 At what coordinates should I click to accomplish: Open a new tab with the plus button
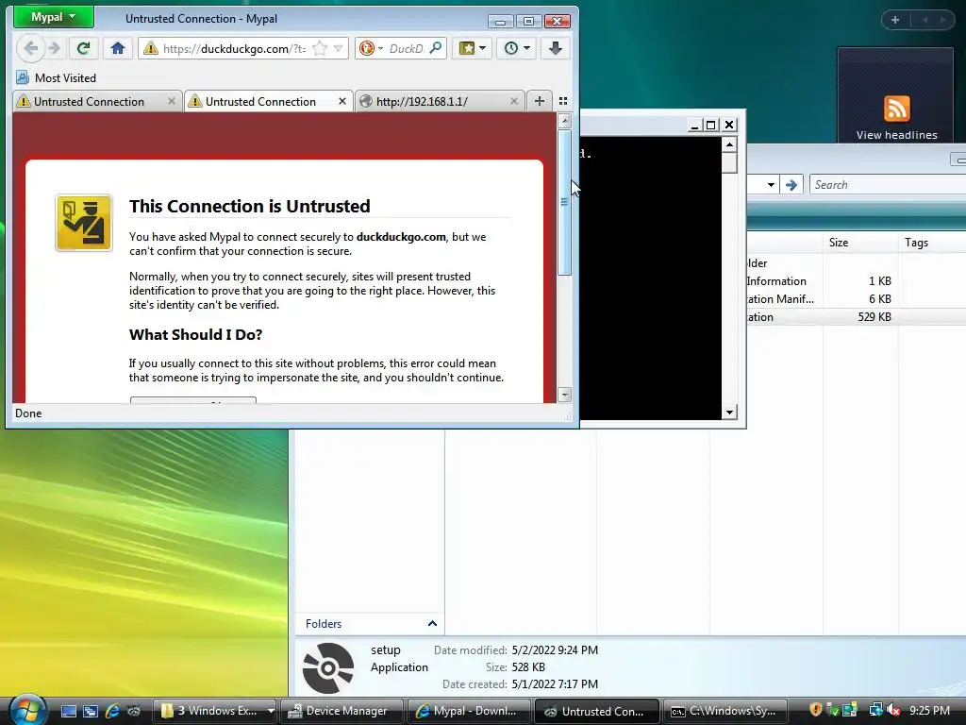pyautogui.click(x=539, y=101)
